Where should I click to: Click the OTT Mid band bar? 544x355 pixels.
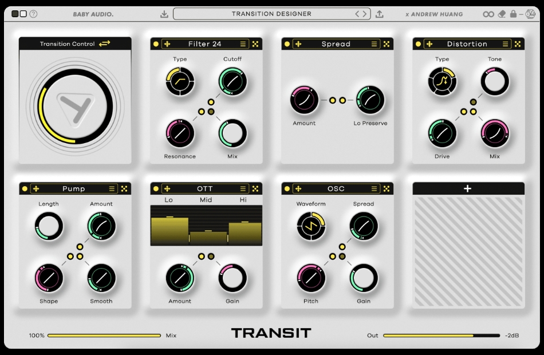(x=208, y=238)
